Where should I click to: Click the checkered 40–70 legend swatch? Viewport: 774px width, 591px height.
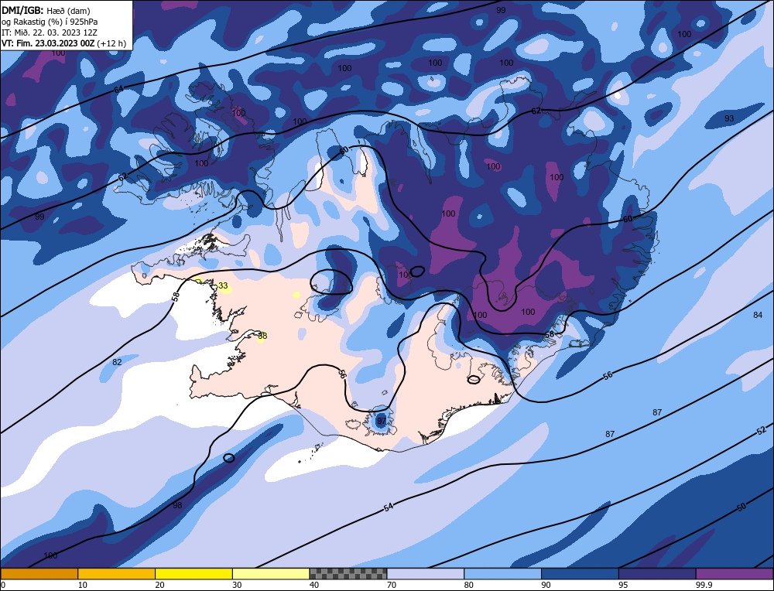[x=348, y=573]
